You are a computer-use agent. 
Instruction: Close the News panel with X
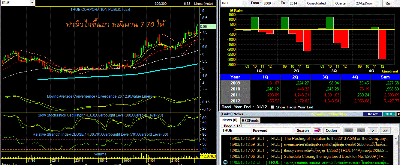(x=398, y=114)
